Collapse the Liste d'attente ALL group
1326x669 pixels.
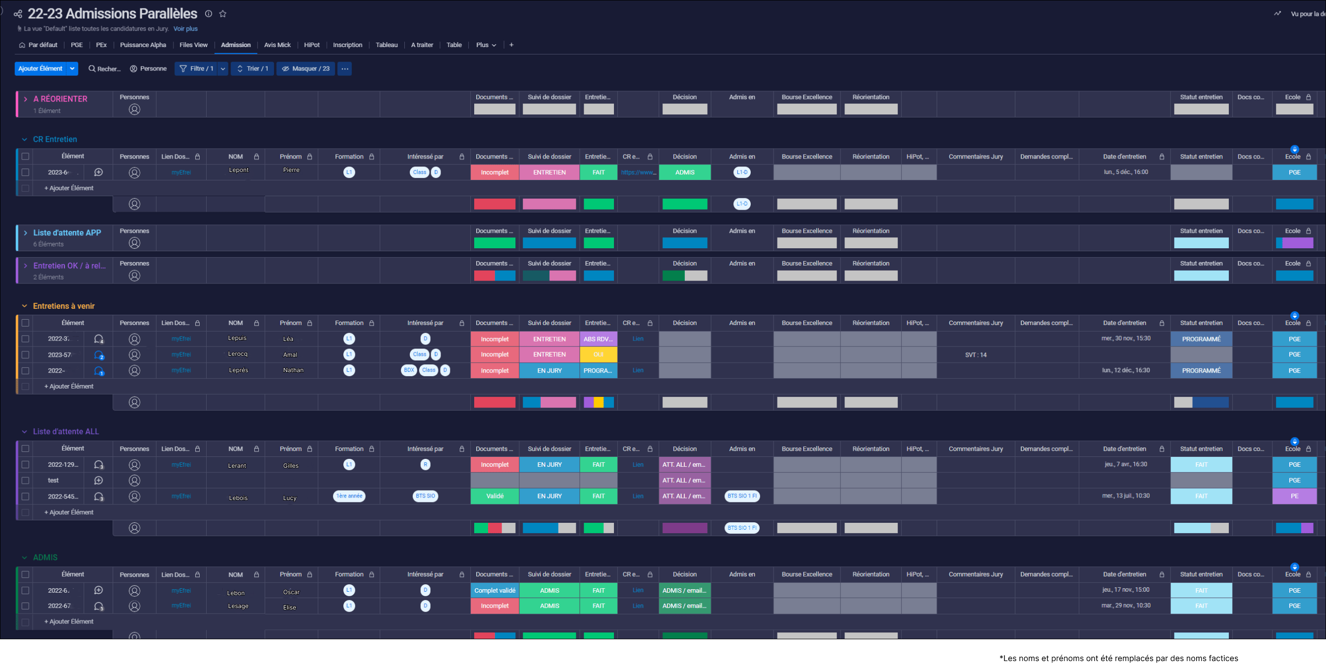(24, 432)
